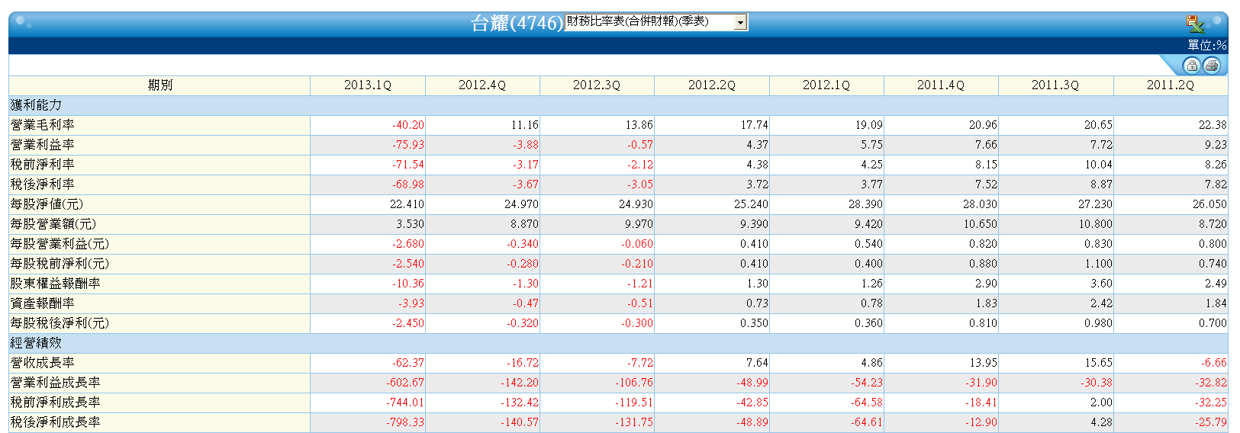1240x433 pixels.
Task: Click the 稅前淨利成長率 row label
Action: click(55, 403)
